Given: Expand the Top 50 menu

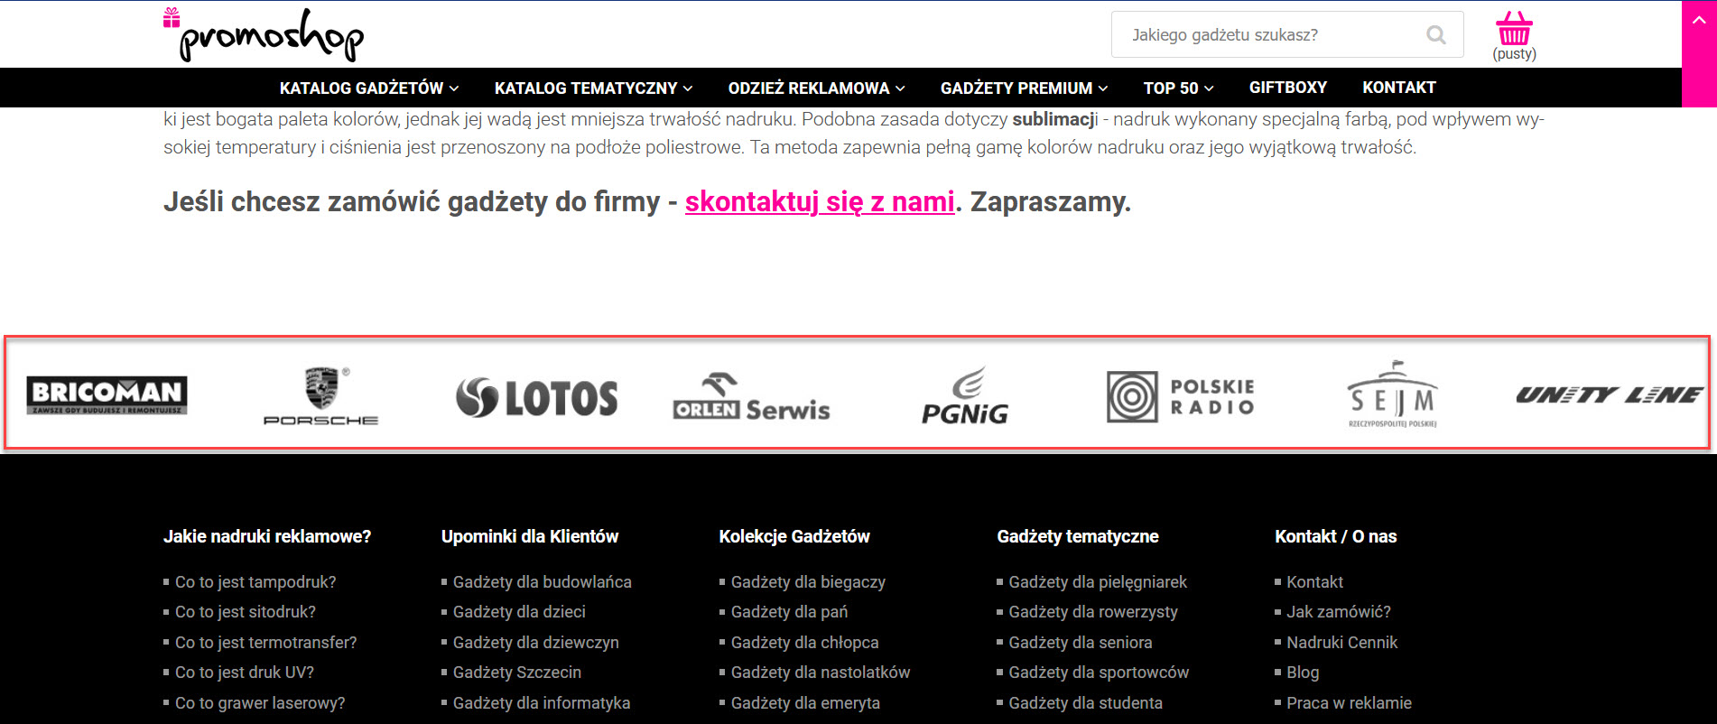Looking at the screenshot, I should pyautogui.click(x=1178, y=88).
